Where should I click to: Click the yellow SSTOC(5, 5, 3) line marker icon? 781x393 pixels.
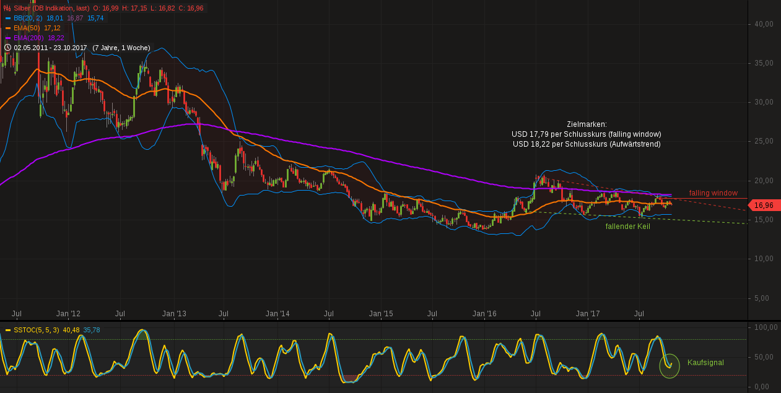pos(7,330)
